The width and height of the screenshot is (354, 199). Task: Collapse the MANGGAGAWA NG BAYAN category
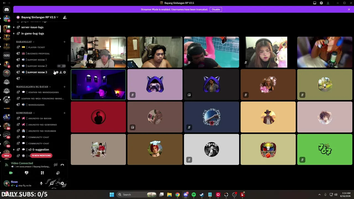click(x=33, y=87)
